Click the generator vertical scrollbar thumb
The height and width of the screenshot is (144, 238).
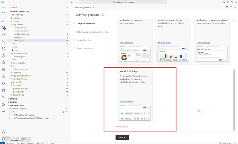pyautogui.click(x=234, y=100)
